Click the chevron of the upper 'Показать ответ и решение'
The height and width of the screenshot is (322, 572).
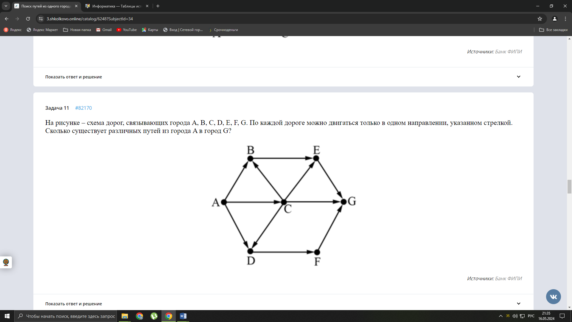[519, 77]
